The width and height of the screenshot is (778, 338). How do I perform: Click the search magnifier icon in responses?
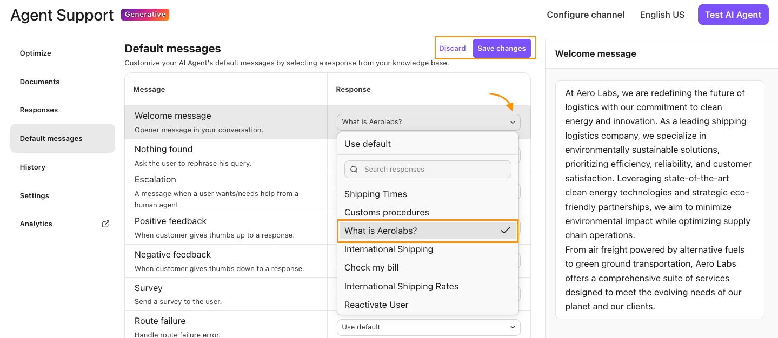[x=354, y=169]
